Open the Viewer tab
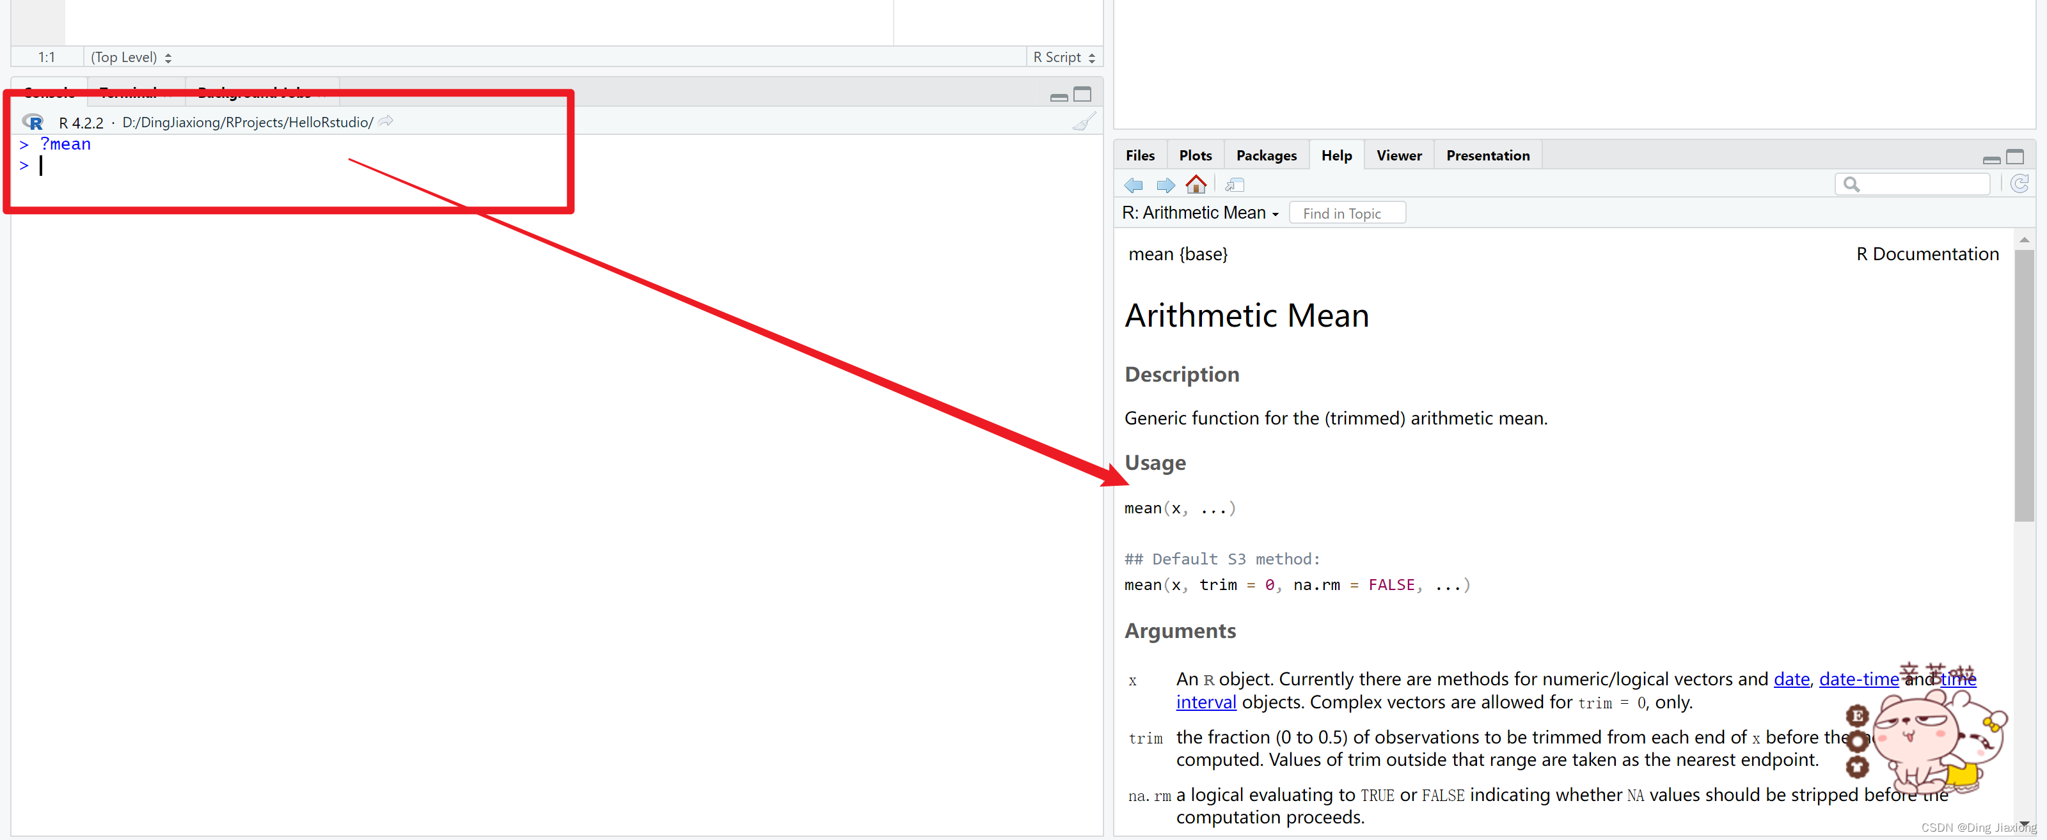The image size is (2047, 840). [x=1398, y=155]
